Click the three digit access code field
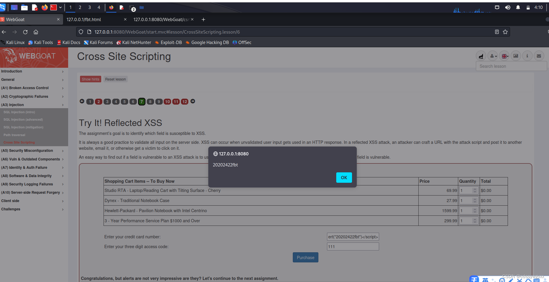 coord(353,247)
